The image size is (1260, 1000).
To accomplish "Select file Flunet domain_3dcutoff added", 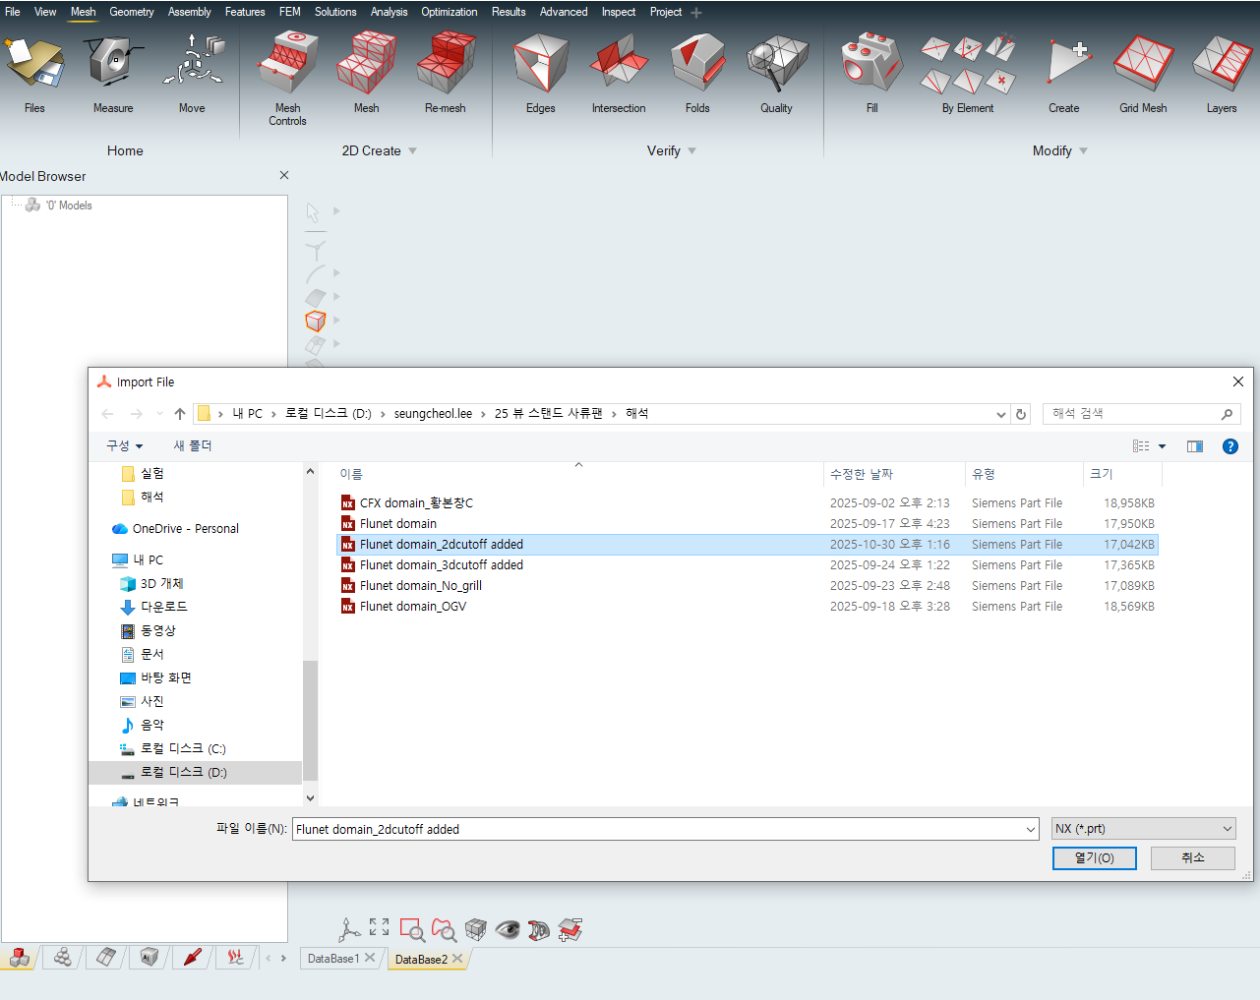I will pyautogui.click(x=748, y=565).
